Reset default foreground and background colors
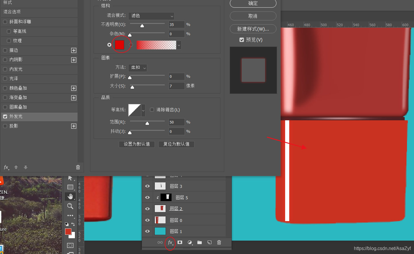The height and width of the screenshot is (254, 414). click(x=67, y=224)
